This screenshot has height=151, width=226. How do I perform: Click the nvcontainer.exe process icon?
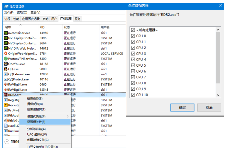click(x=6, y=33)
